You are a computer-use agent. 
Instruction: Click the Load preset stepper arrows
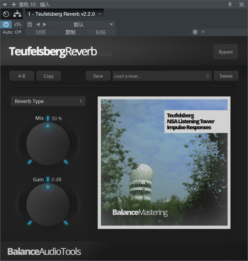[x=208, y=76]
